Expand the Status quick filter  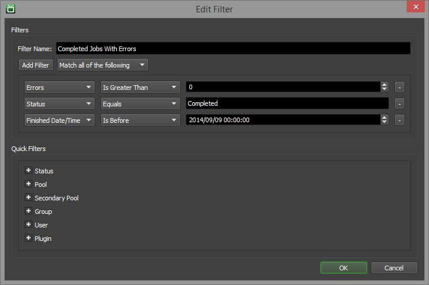pyautogui.click(x=28, y=170)
